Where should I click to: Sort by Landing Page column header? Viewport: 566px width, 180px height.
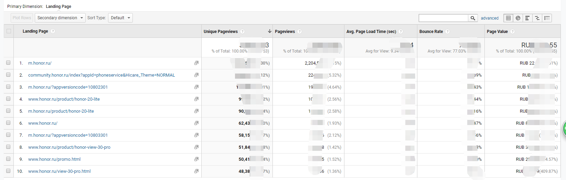35,31
